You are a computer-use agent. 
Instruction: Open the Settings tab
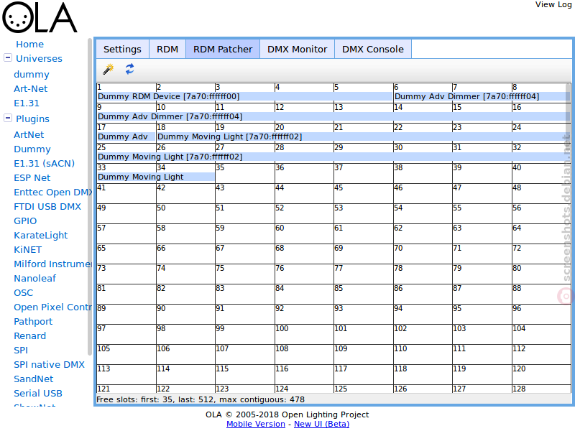(x=122, y=49)
